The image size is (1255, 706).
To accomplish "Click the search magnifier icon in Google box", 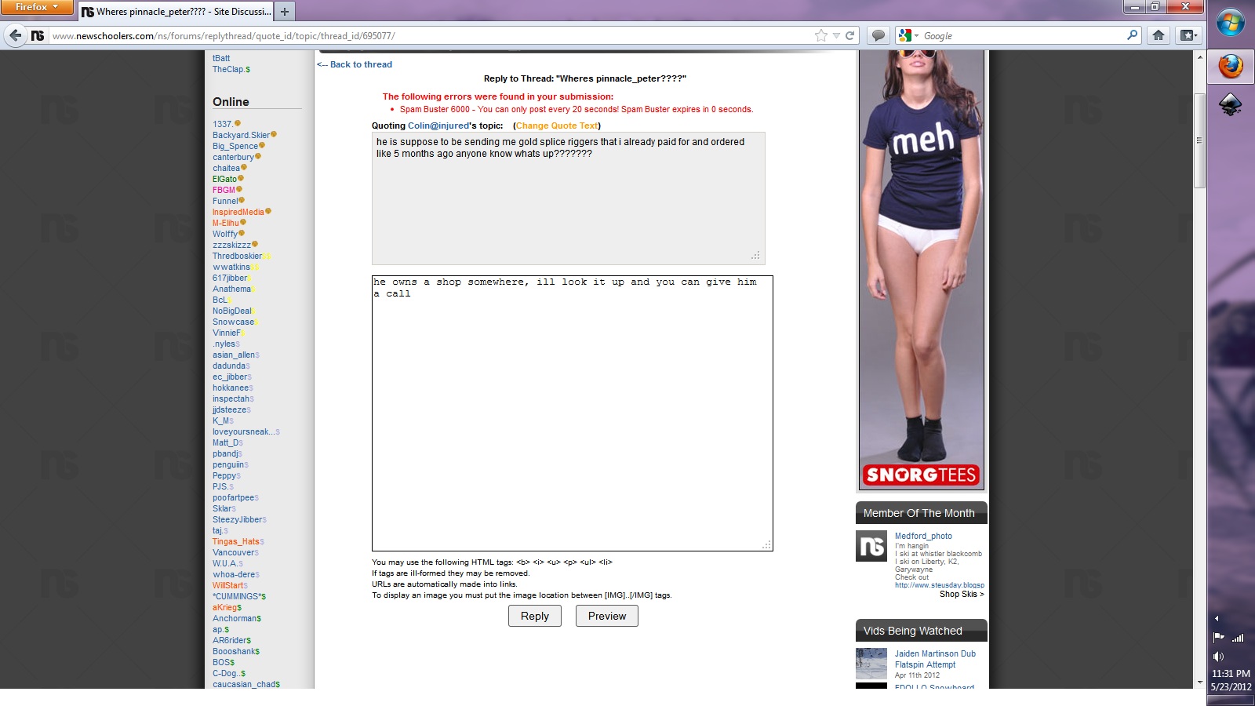I will [1132, 35].
